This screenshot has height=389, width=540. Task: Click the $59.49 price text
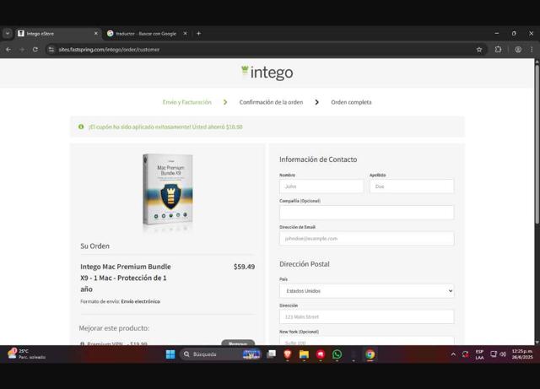click(x=244, y=267)
